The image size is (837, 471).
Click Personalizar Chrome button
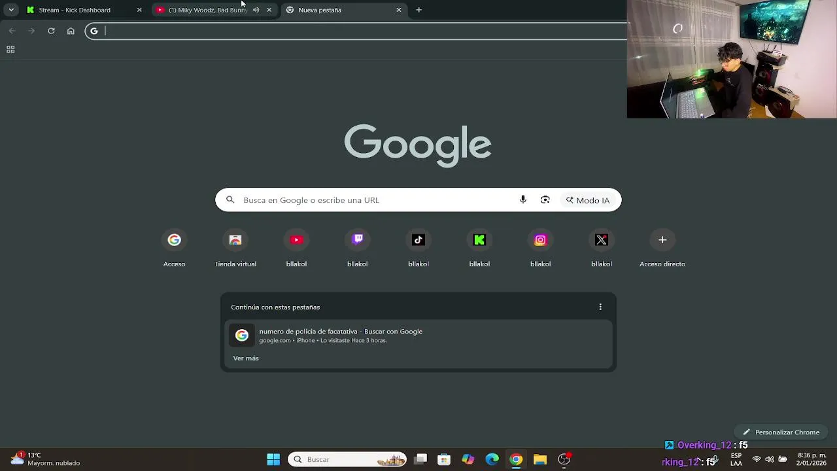pos(781,432)
